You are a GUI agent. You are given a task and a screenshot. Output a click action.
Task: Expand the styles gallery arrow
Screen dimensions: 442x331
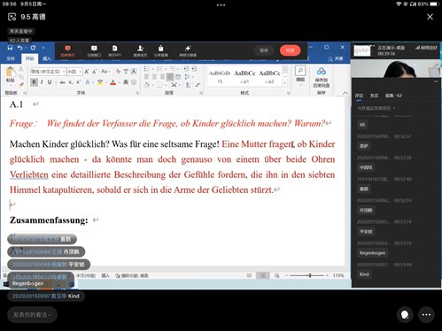pos(285,83)
